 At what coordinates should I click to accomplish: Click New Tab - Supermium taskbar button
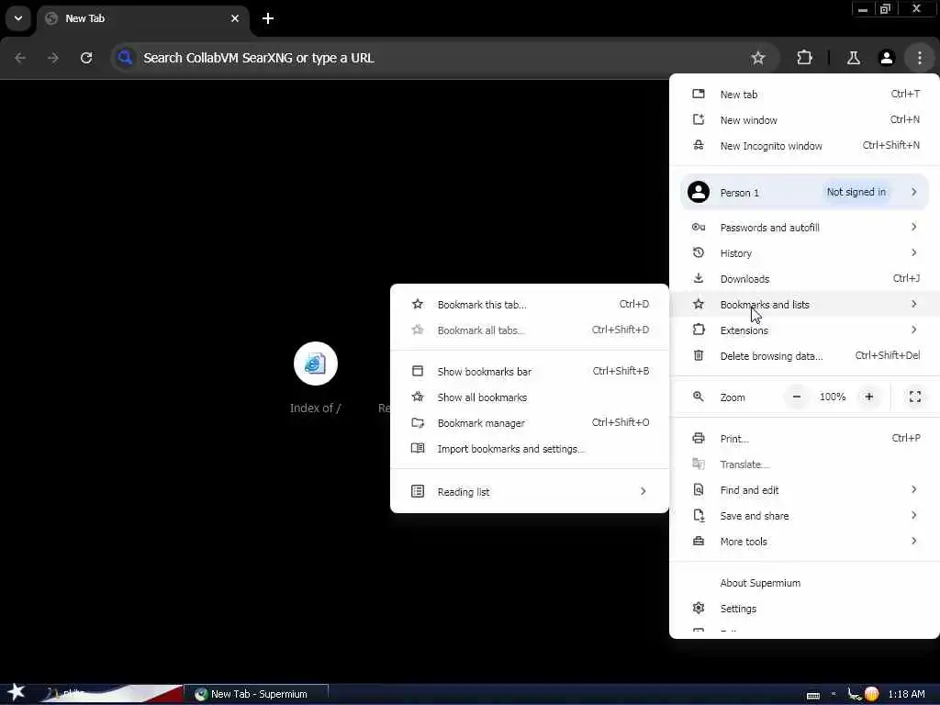click(x=256, y=694)
